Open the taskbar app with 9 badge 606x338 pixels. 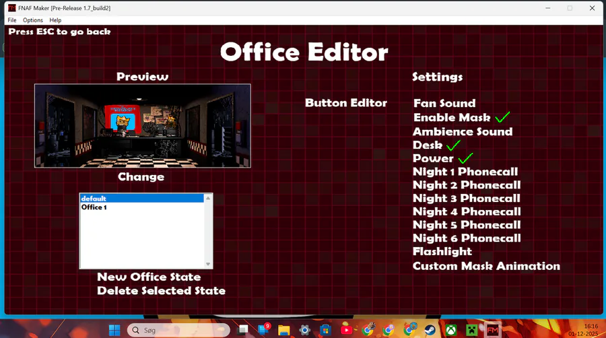coord(263,330)
